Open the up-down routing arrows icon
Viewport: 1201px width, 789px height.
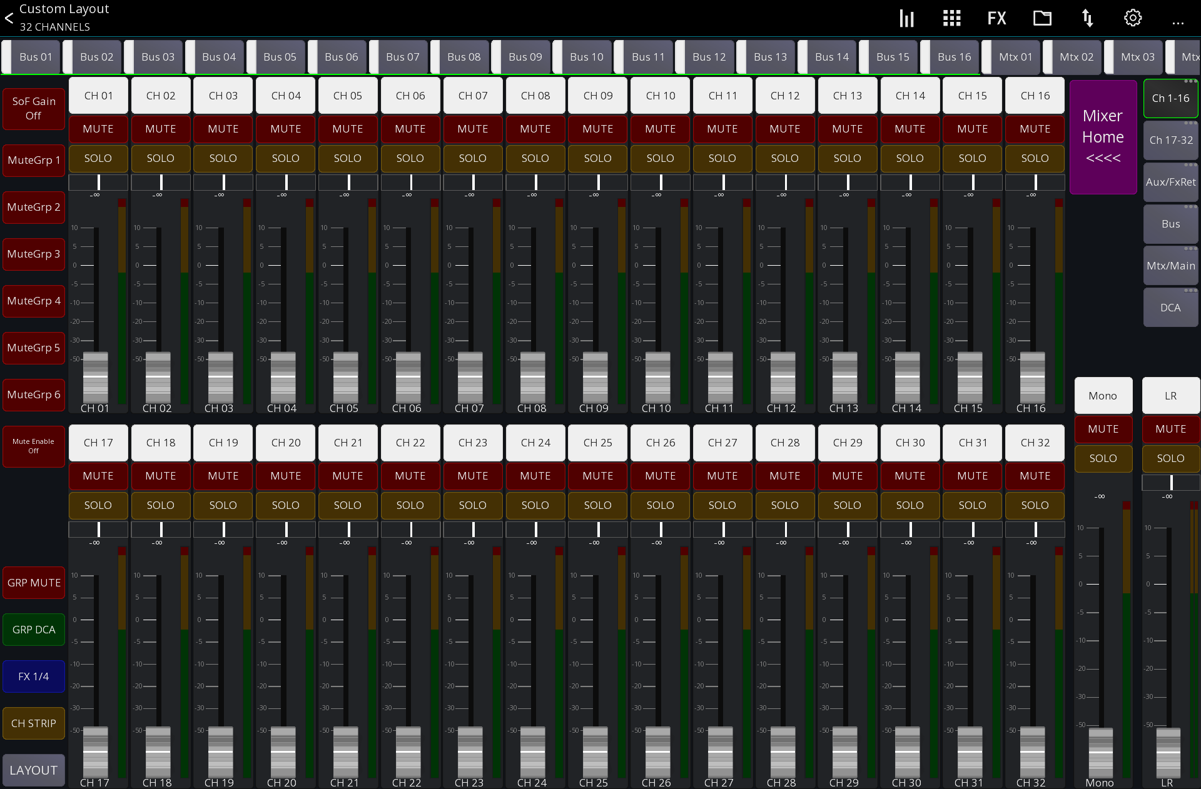tap(1088, 18)
